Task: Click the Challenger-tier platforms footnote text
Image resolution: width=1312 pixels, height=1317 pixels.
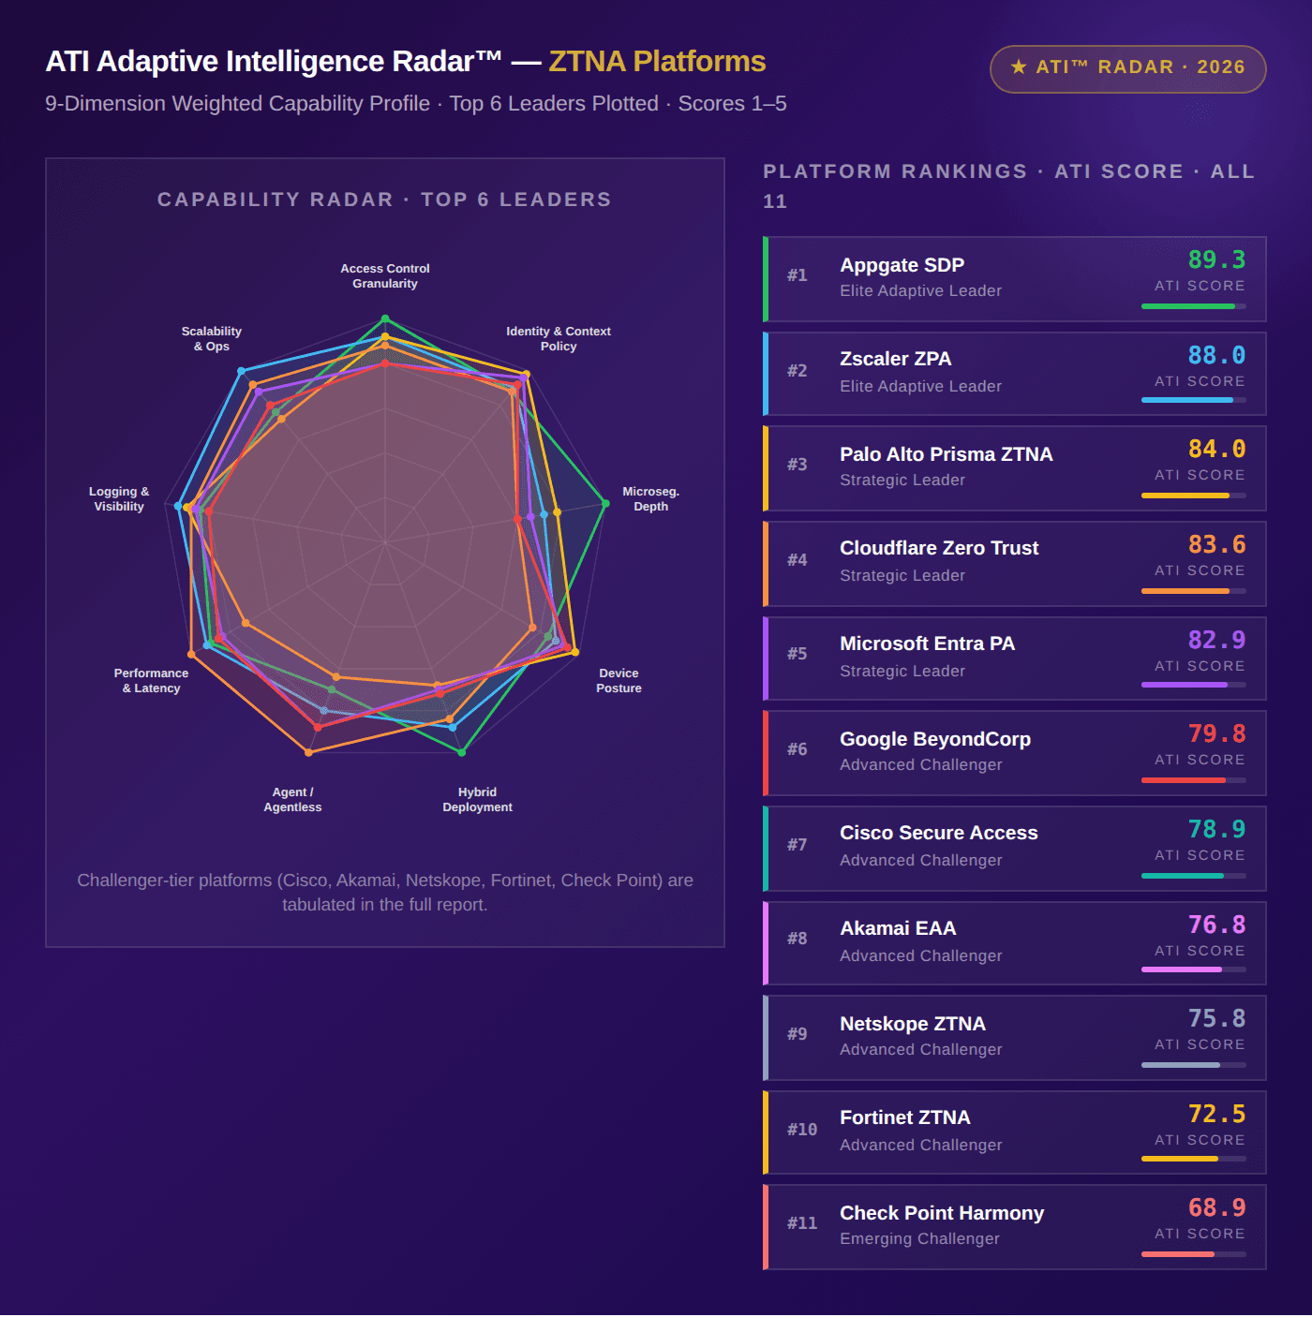Action: click(x=385, y=893)
